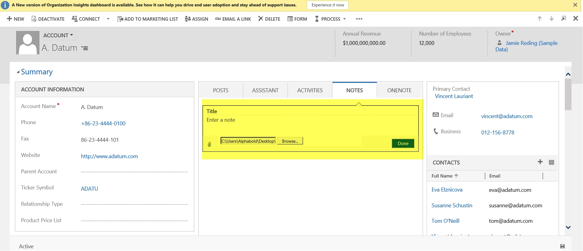Image resolution: width=583 pixels, height=251 pixels.
Task: Open contact Susanne Schustin
Action: tap(452, 205)
